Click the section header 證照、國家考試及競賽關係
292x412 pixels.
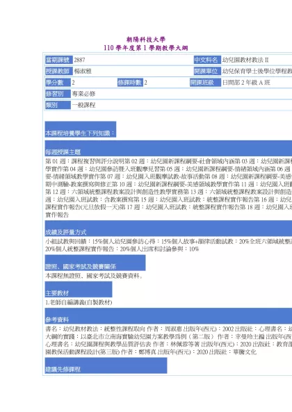(95, 263)
